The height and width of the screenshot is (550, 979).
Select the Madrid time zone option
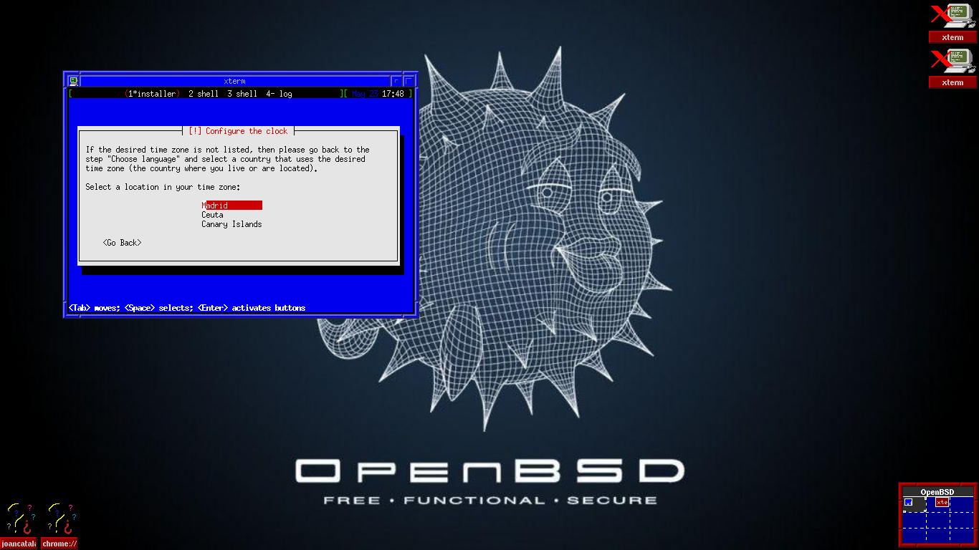pos(231,206)
